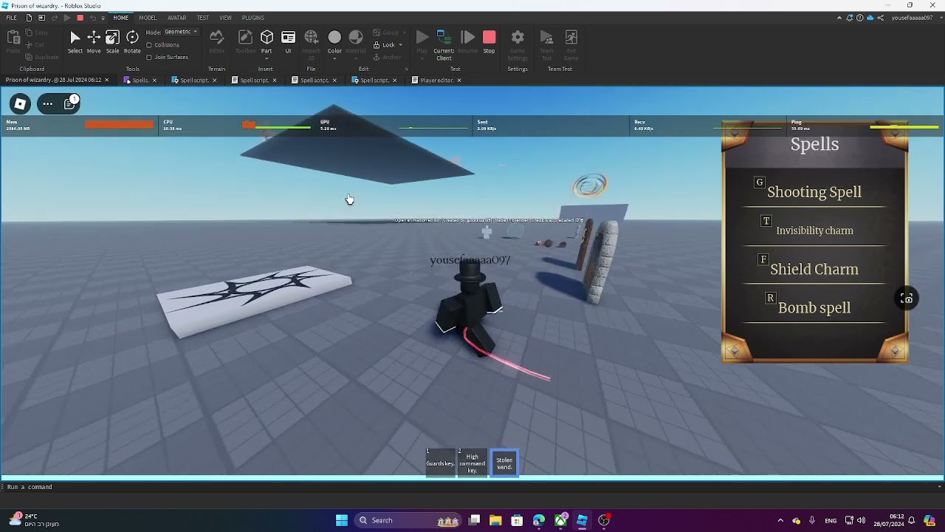Screen dimensions: 945x532
Task: Close the Player editor tab
Action: point(458,80)
